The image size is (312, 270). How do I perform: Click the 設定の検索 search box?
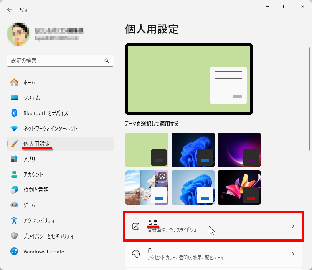click(60, 61)
